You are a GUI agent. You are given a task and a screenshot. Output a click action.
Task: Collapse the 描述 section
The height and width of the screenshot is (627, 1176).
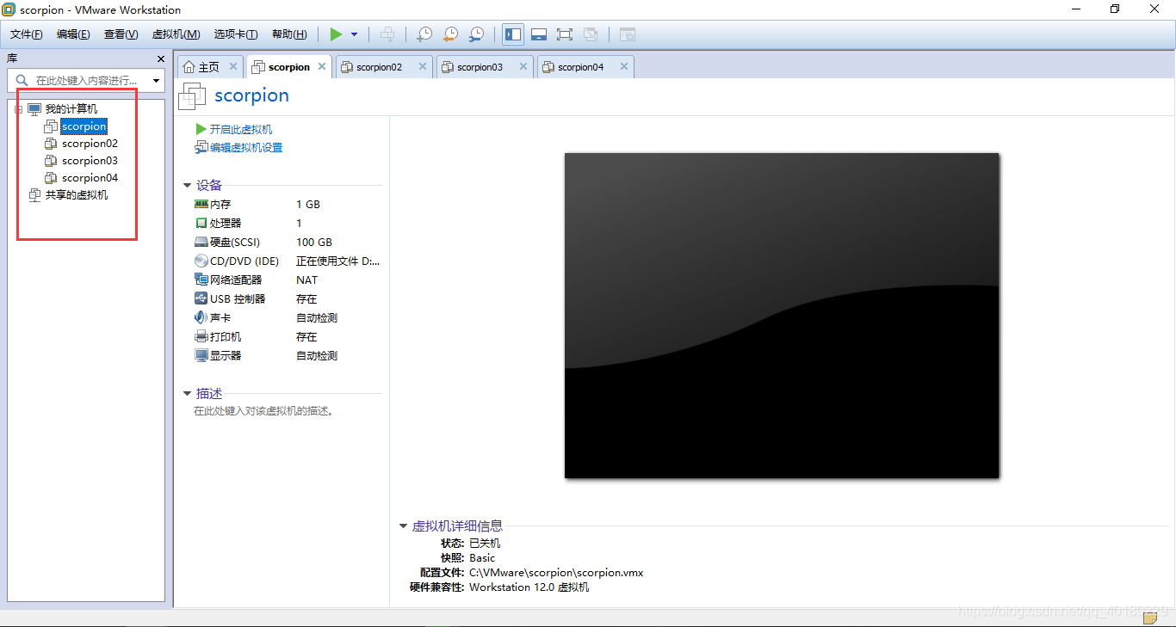[x=187, y=393]
